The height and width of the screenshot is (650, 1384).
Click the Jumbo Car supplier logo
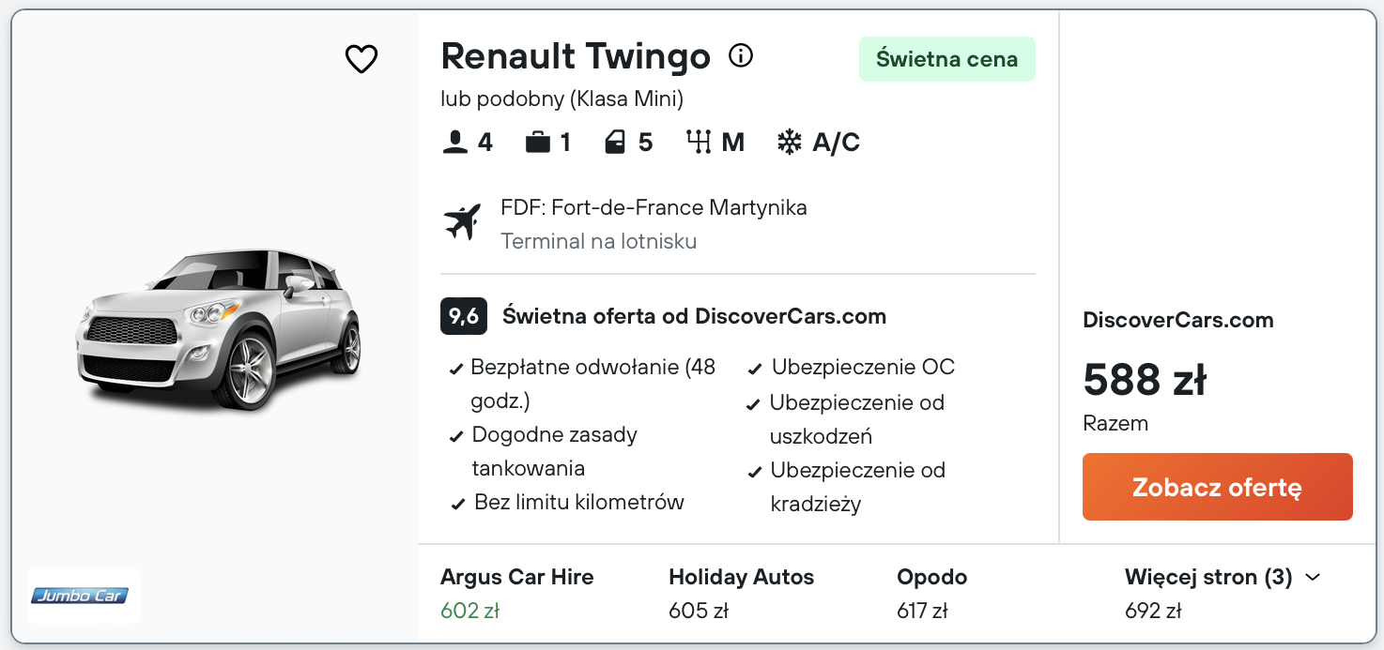point(83,595)
